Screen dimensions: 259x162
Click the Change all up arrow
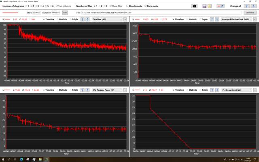coord(246,6)
